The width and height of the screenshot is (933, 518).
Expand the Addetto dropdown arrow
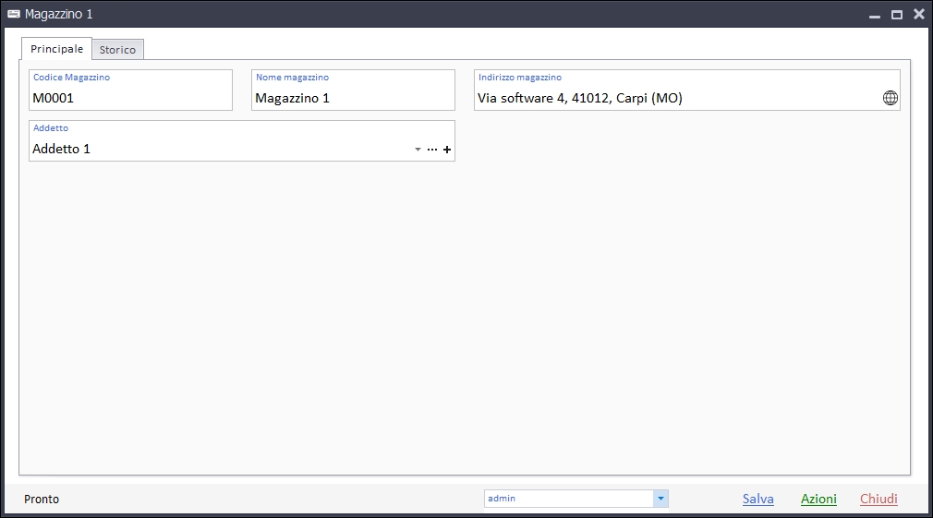pyautogui.click(x=418, y=150)
